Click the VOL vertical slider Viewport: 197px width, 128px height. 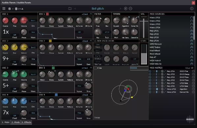point(144,27)
